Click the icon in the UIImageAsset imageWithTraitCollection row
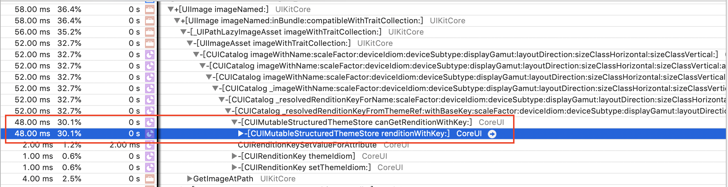 (x=150, y=43)
